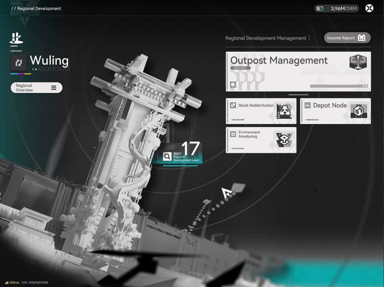Screen dimensions: 384x287
Task: Click the level 17 number
Action: click(x=191, y=148)
